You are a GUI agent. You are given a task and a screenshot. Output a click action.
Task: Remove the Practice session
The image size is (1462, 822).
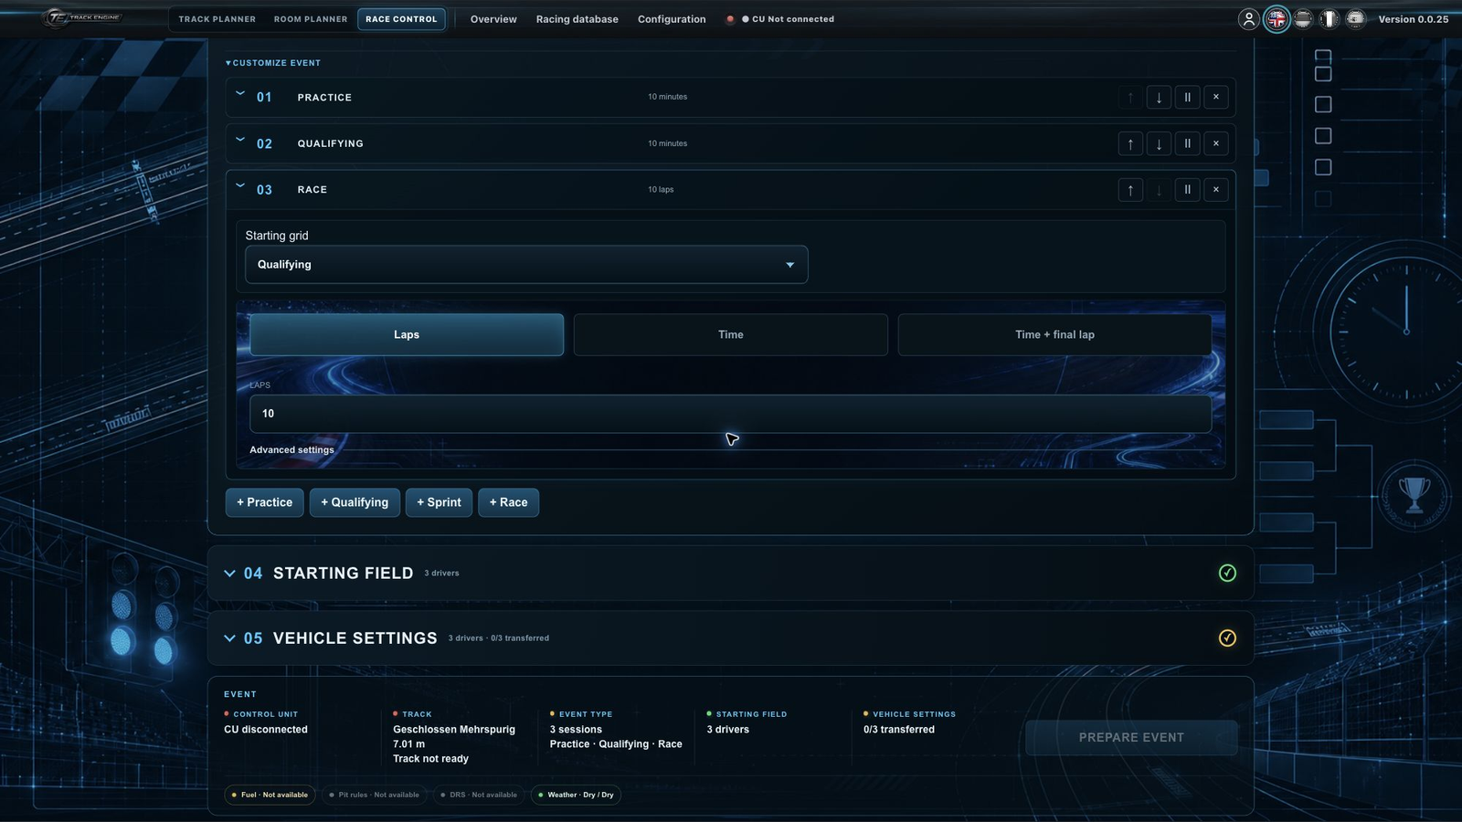[1215, 97]
